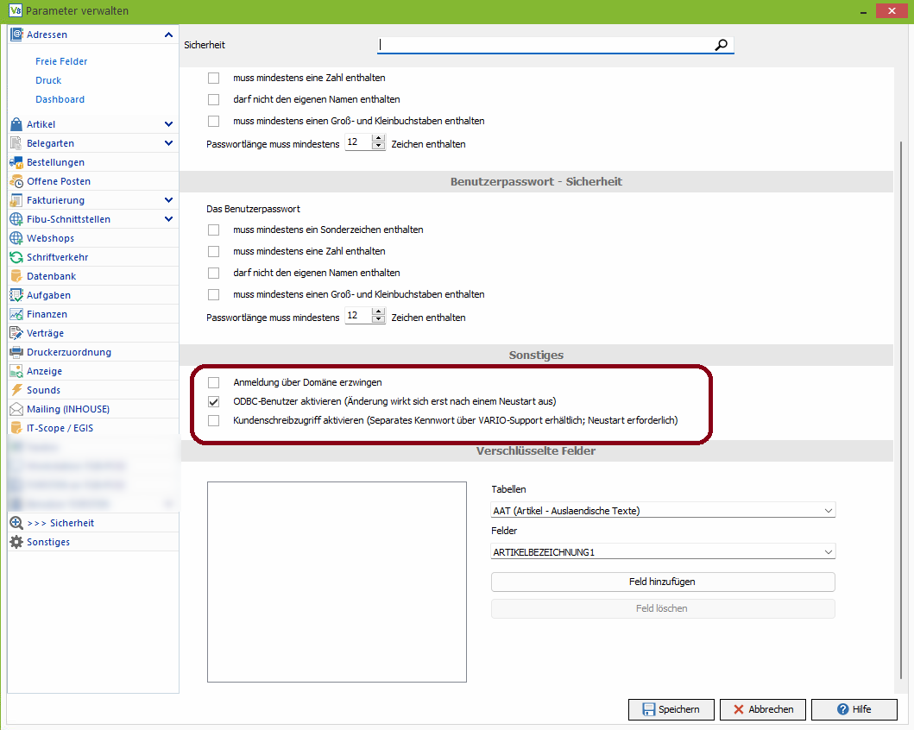Click the Sicherheit search input field
This screenshot has height=730, width=914.
click(x=545, y=45)
